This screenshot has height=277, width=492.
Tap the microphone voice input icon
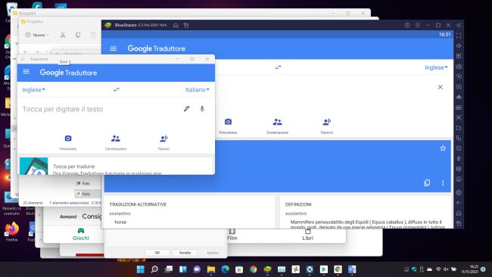click(x=202, y=109)
